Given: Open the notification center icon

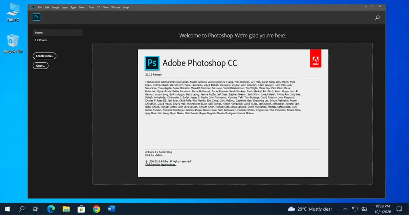Looking at the screenshot, I should pyautogui.click(x=399, y=209).
